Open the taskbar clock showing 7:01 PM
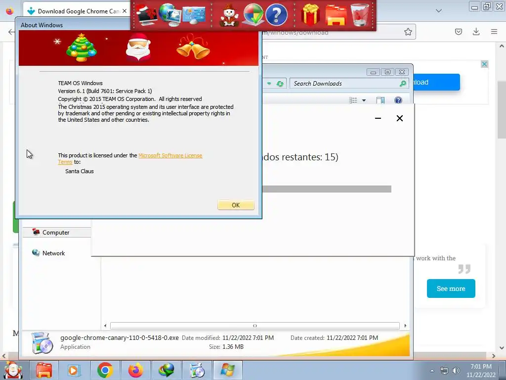Image resolution: width=506 pixels, height=380 pixels. [481, 371]
